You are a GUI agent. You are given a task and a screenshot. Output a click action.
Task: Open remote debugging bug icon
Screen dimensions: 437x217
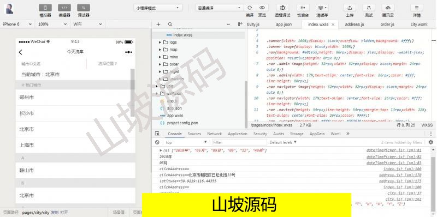(x=282, y=8)
